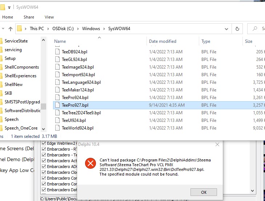This screenshot has height=201, width=265.
Task: Go to This PC breadcrumb
Action: coord(37,29)
